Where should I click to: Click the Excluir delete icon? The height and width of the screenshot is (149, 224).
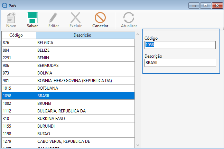(x=75, y=18)
